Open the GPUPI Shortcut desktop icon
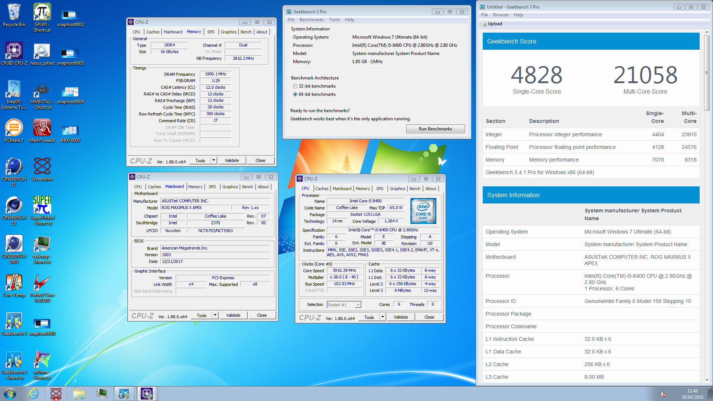The height and width of the screenshot is (401, 713). point(42,17)
